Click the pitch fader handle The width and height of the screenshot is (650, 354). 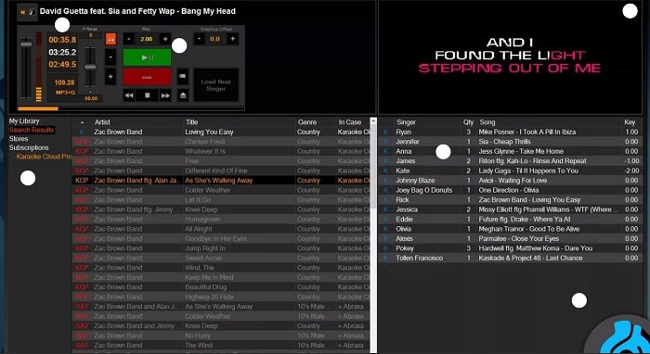(90, 67)
